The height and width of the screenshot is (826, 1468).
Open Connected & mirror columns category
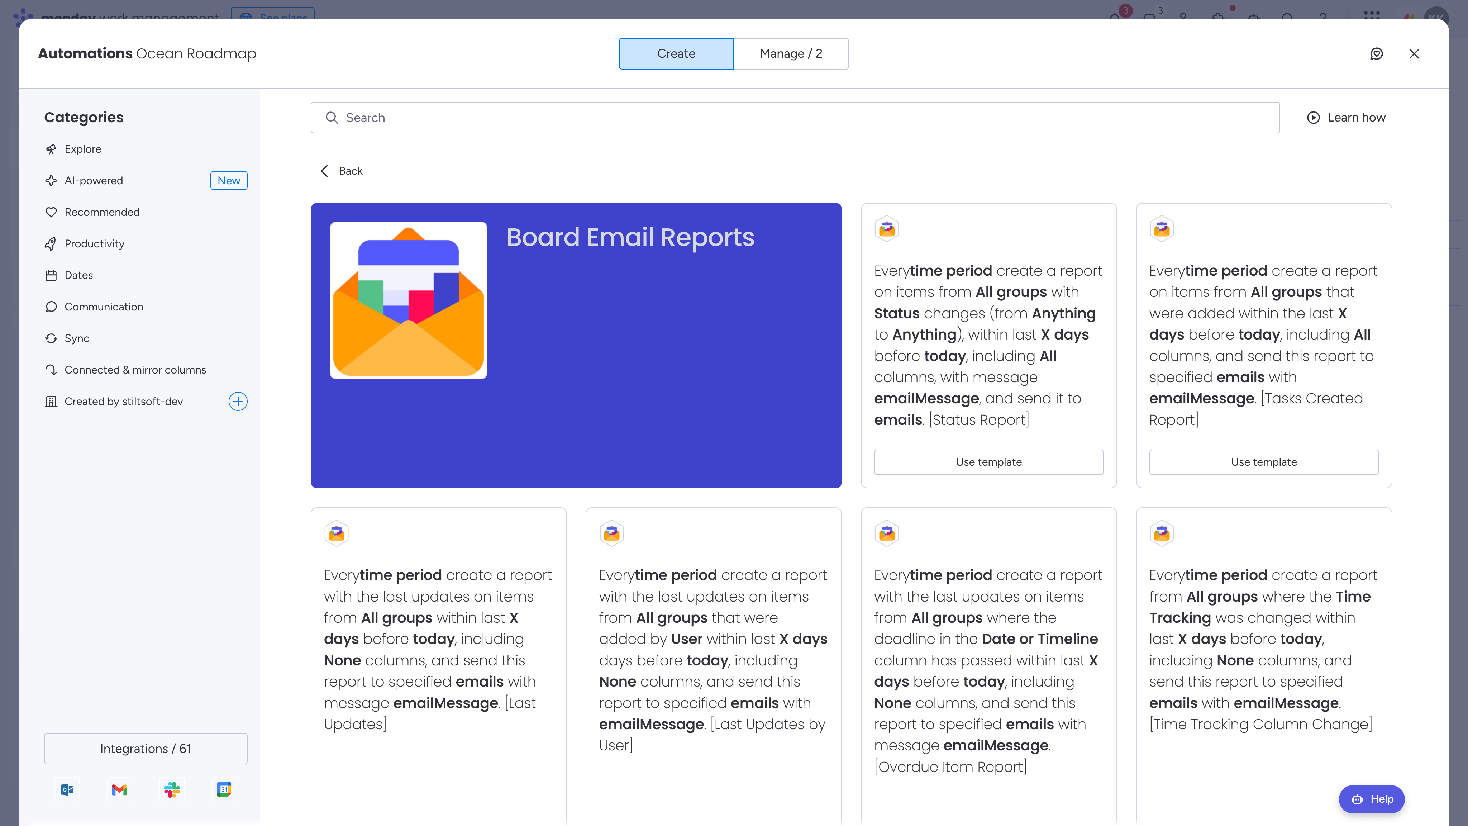pyautogui.click(x=135, y=370)
